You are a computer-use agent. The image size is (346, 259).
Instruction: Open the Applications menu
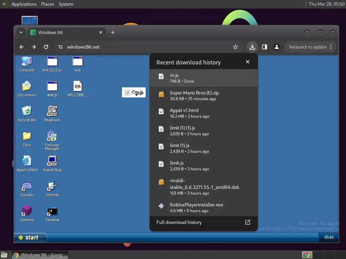pos(24,4)
